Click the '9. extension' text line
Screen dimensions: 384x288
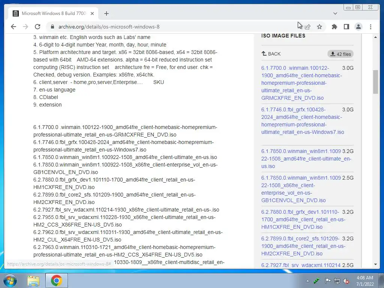pos(48,105)
